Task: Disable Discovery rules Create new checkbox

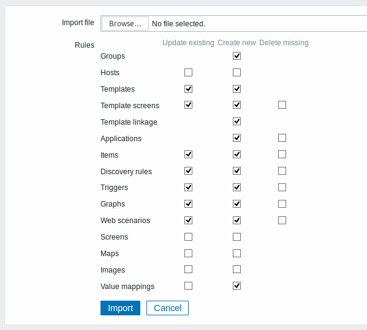Action: point(236,171)
